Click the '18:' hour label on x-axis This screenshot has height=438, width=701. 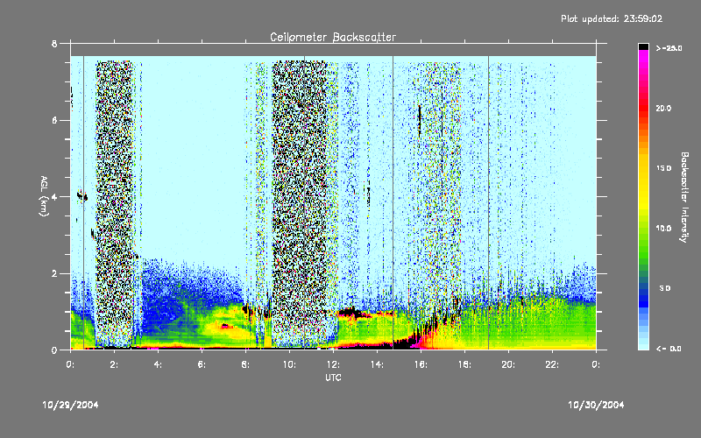click(464, 364)
